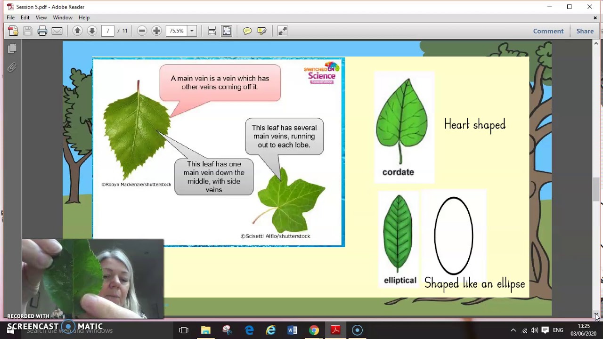This screenshot has width=603, height=339.
Task: Send file by email envelope icon
Action: (57, 31)
